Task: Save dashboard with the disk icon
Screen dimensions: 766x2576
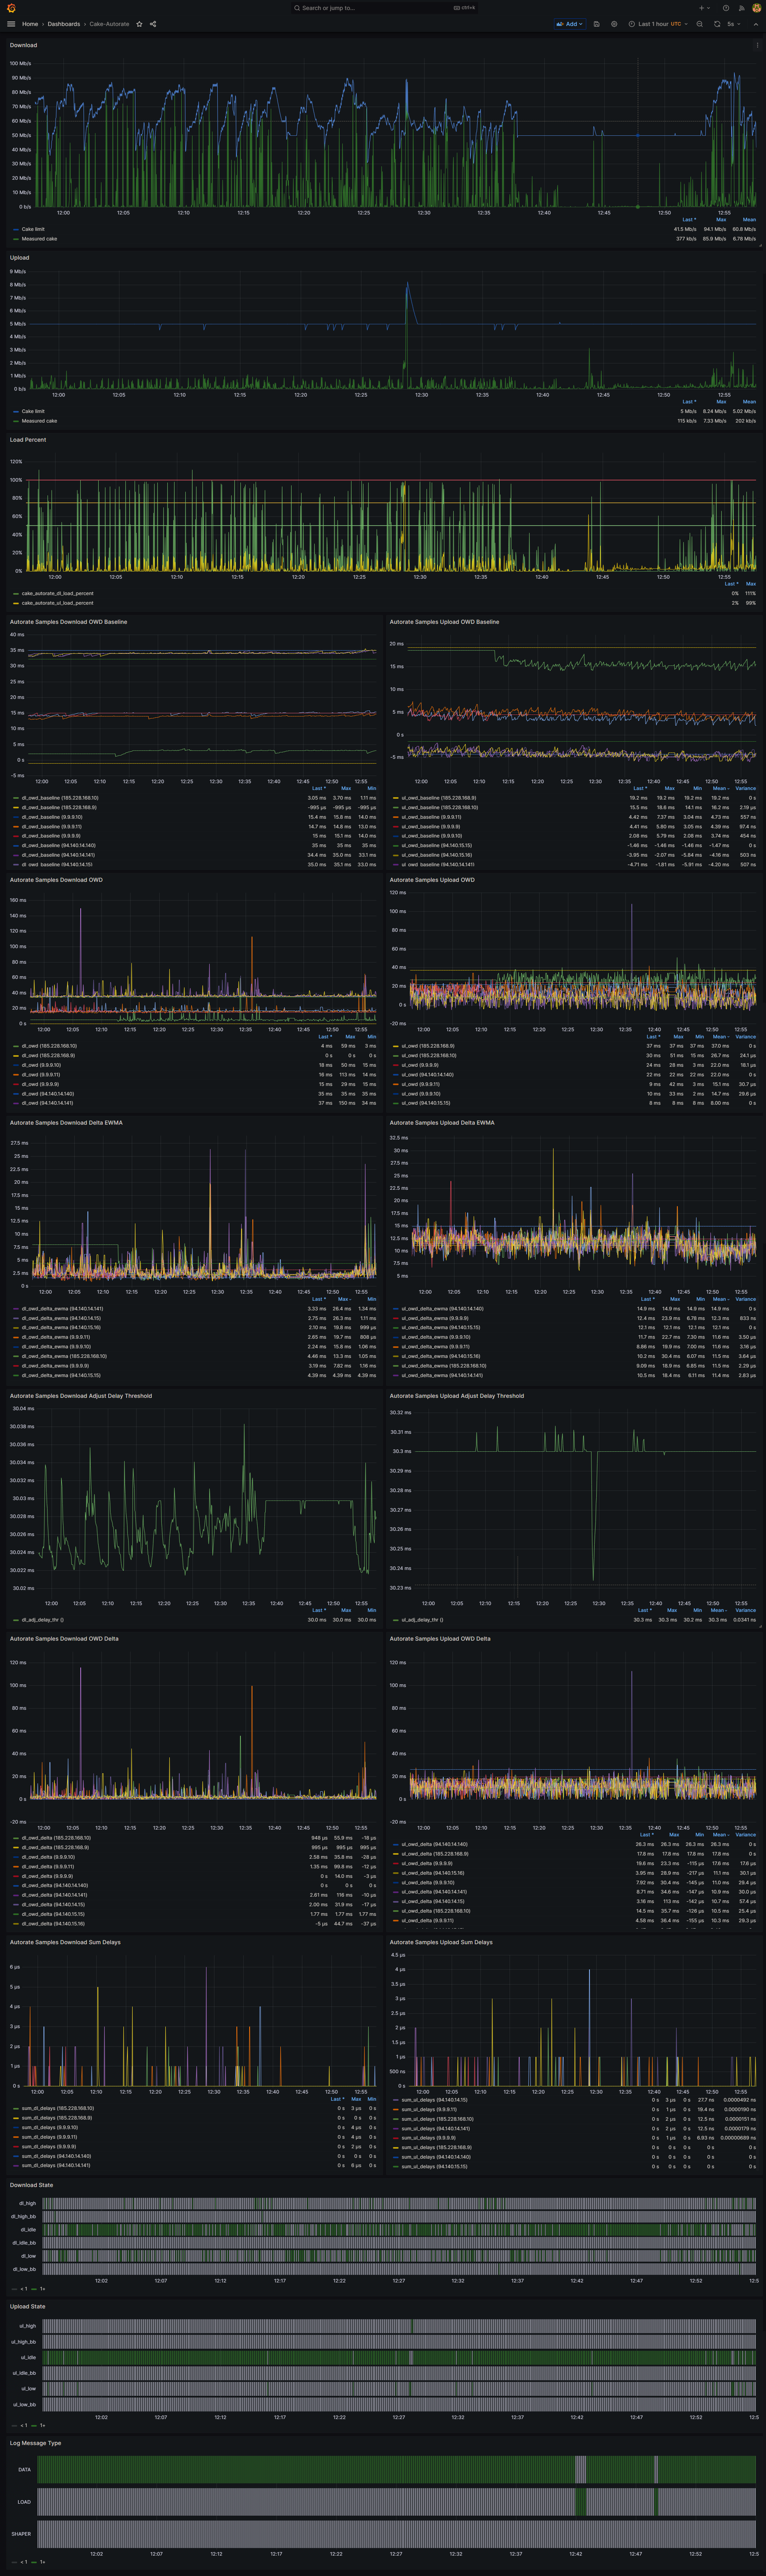Action: (597, 24)
